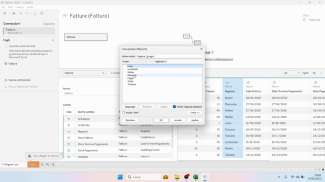Click the calendar type icon for Data Termine Pagamento
The width and height of the screenshot is (325, 182).
click(x=69, y=144)
